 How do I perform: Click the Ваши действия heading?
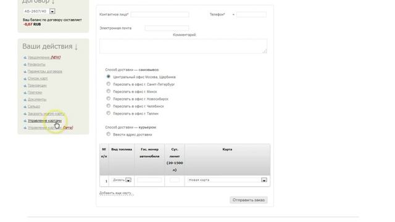(50, 47)
